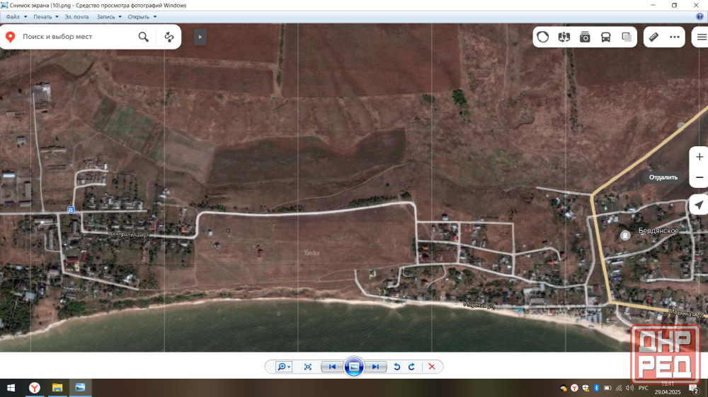Open the route builder icon
The image size is (708, 397).
tap(169, 37)
